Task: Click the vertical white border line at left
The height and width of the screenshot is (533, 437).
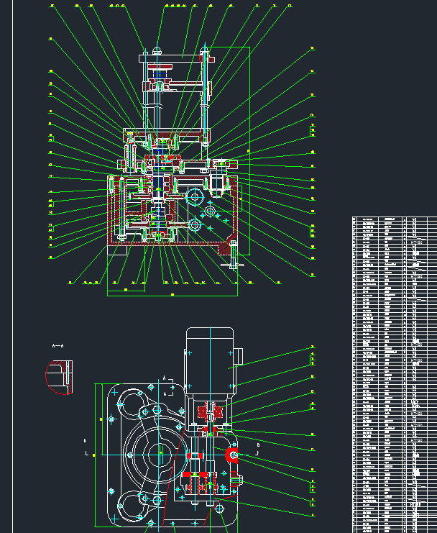Action: tap(13, 266)
